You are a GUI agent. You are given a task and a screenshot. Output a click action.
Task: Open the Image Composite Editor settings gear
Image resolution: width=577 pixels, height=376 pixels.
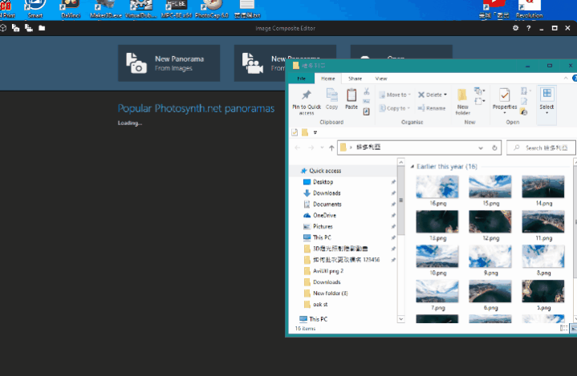click(x=515, y=28)
